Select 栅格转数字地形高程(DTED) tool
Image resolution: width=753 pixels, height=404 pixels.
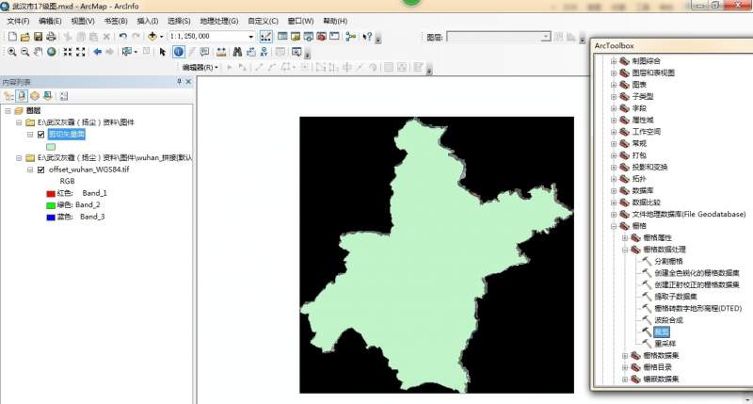(x=698, y=308)
